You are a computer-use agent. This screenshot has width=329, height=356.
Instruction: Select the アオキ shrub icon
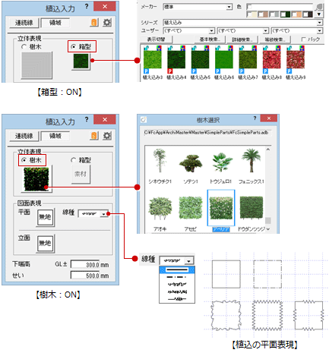tap(160, 208)
